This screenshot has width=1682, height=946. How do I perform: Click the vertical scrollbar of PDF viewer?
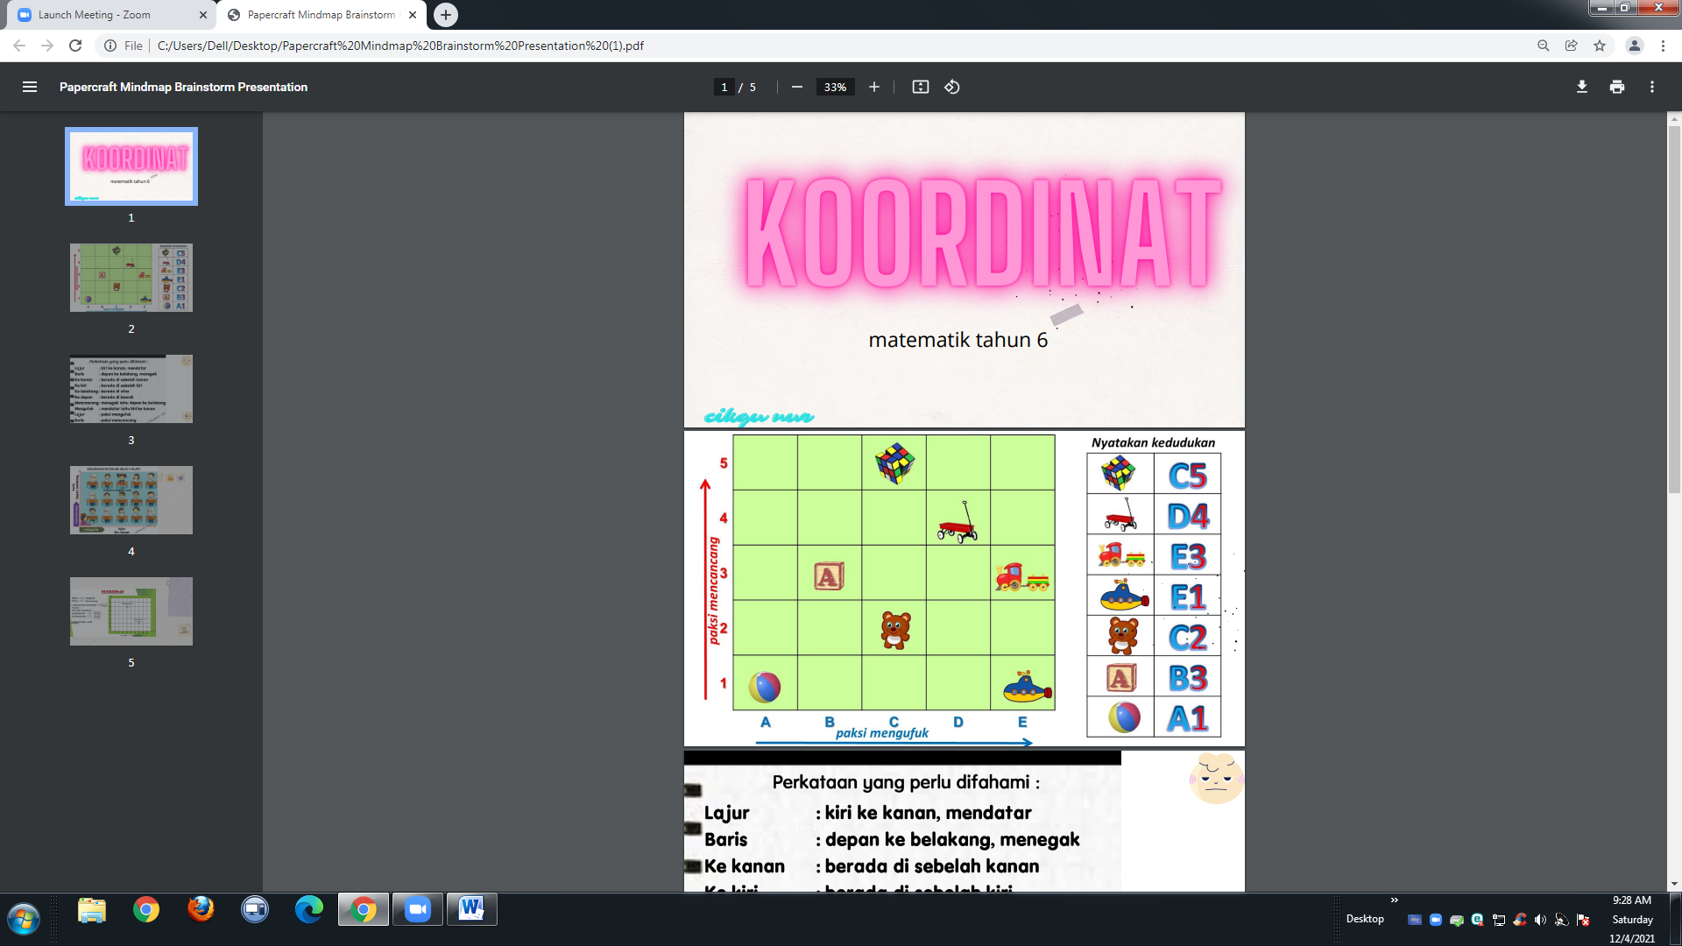click(x=1674, y=307)
